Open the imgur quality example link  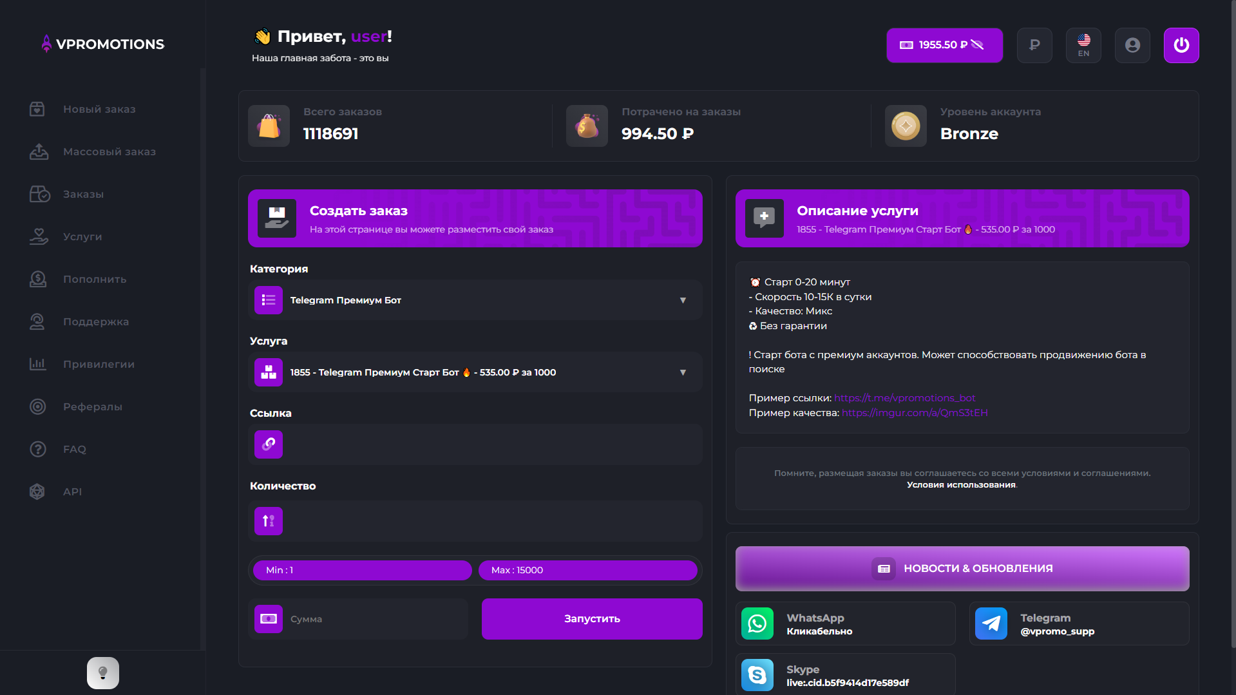(915, 413)
